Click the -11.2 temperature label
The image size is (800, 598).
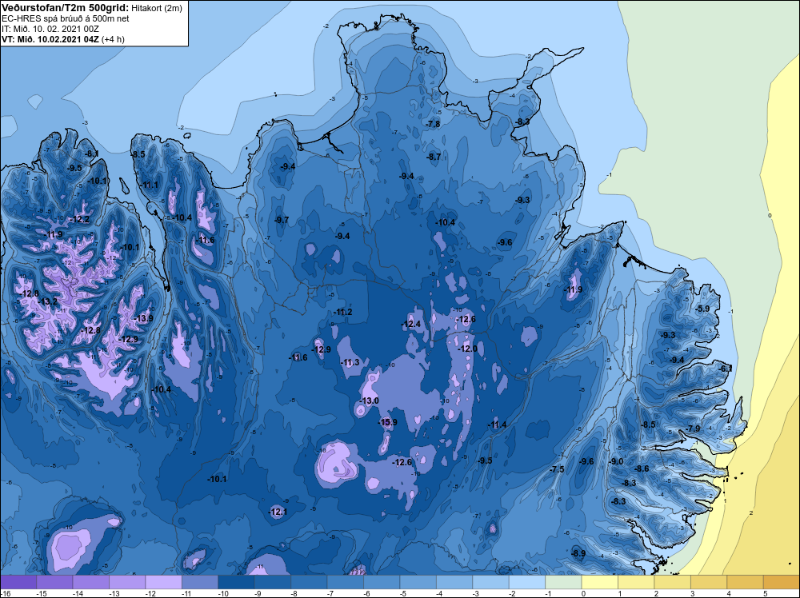click(x=343, y=312)
